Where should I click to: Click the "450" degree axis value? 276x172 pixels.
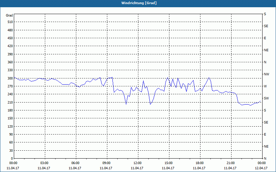10,38
